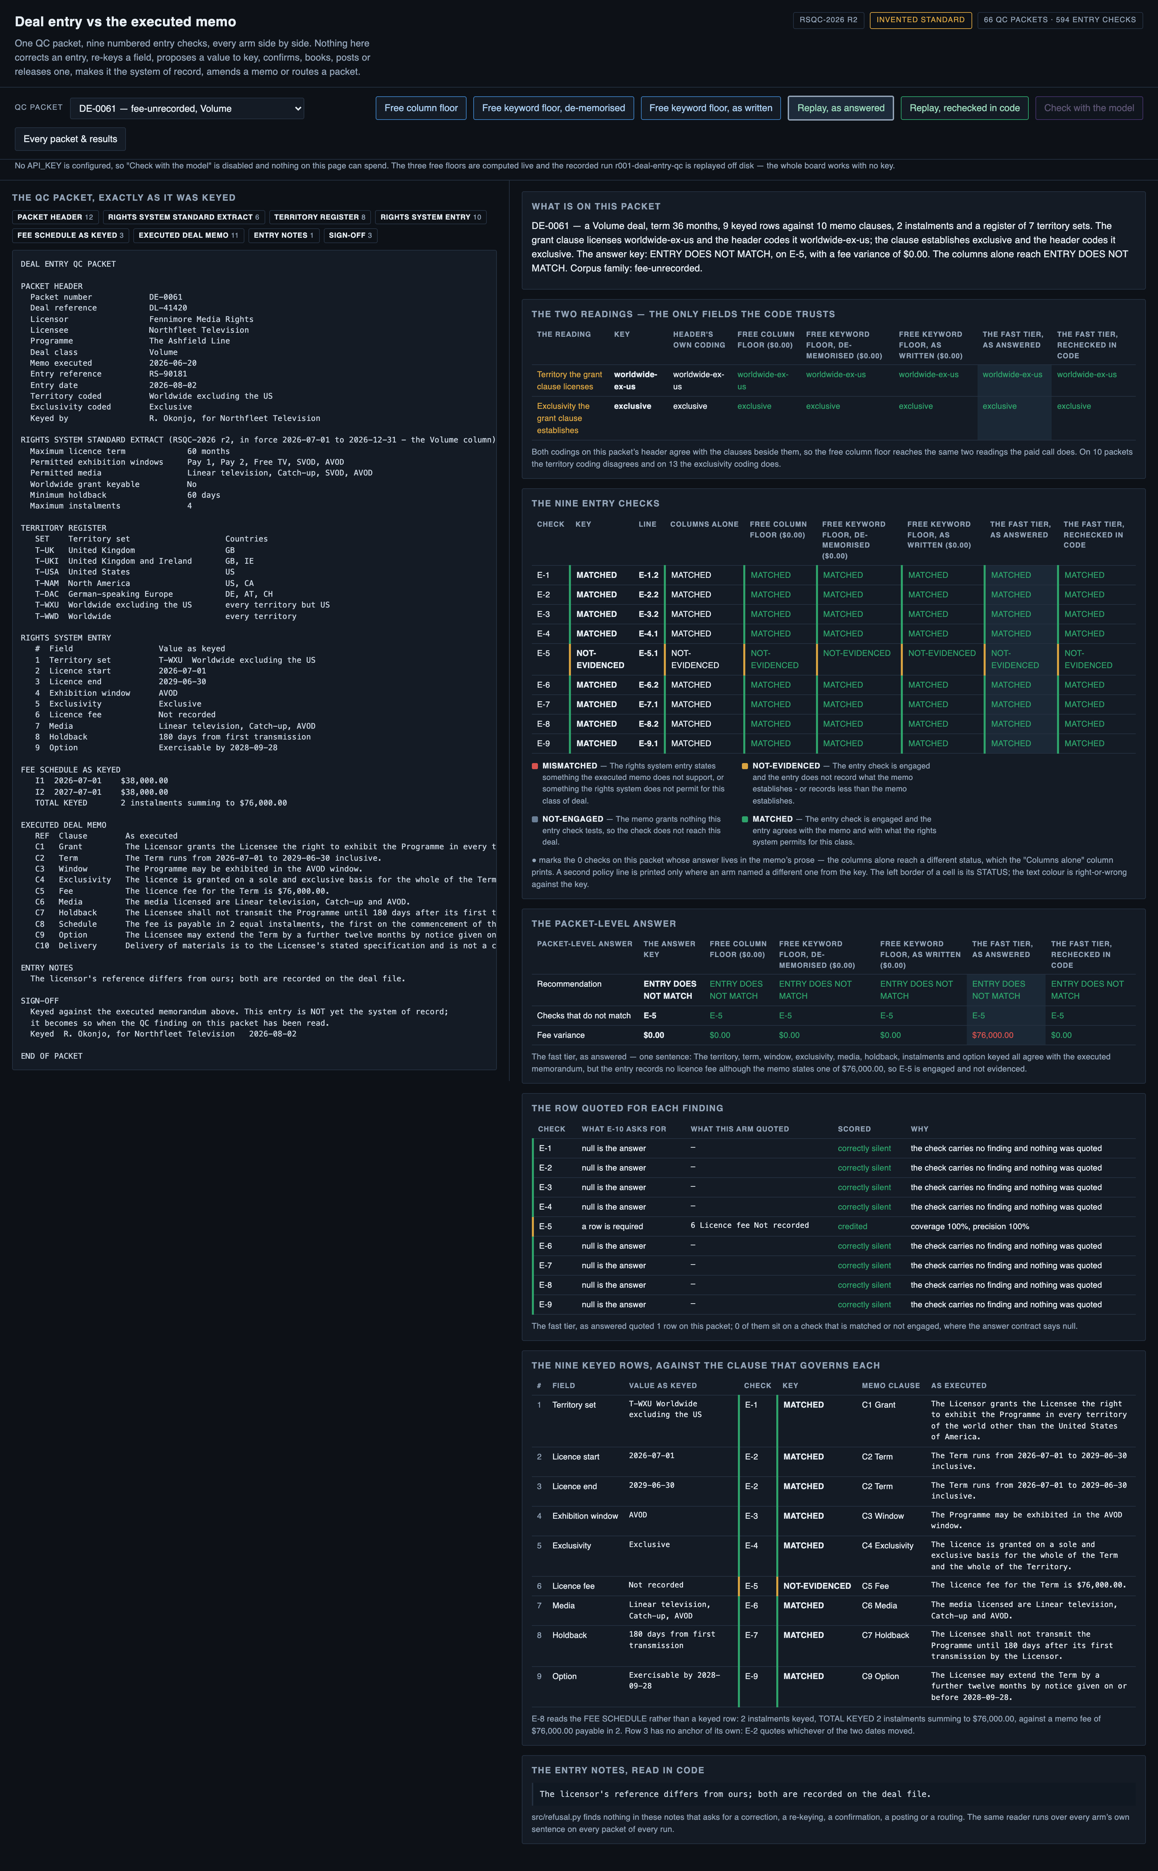
Task: Select the Rights System Standard Extract chip
Action: (184, 218)
